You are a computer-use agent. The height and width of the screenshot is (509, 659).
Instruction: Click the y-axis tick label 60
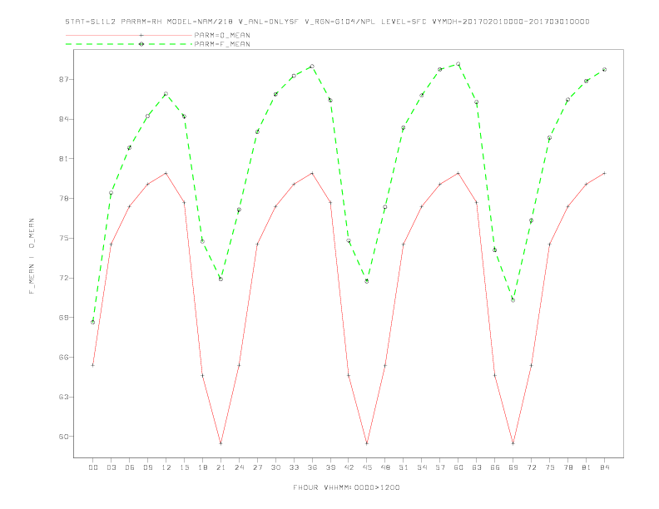tap(64, 437)
